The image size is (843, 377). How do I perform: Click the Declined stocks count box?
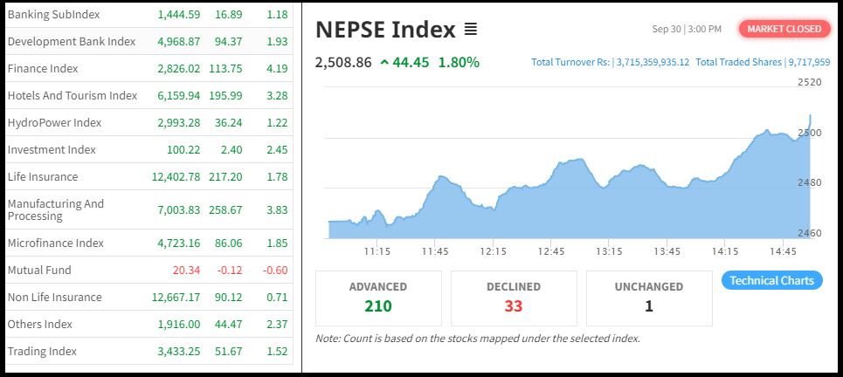(x=513, y=298)
